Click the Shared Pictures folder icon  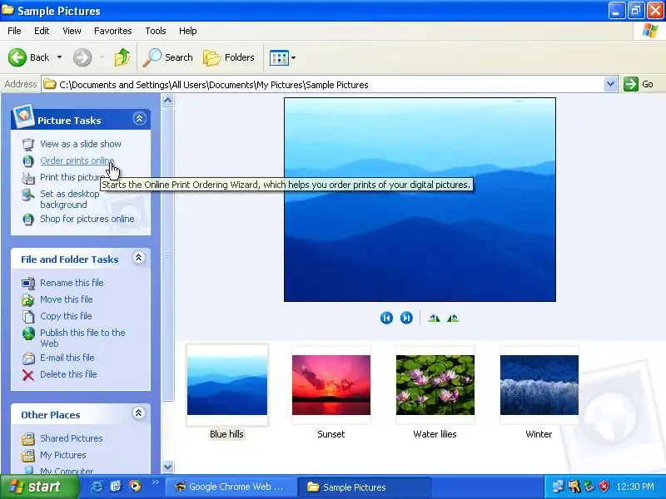pyautogui.click(x=28, y=439)
